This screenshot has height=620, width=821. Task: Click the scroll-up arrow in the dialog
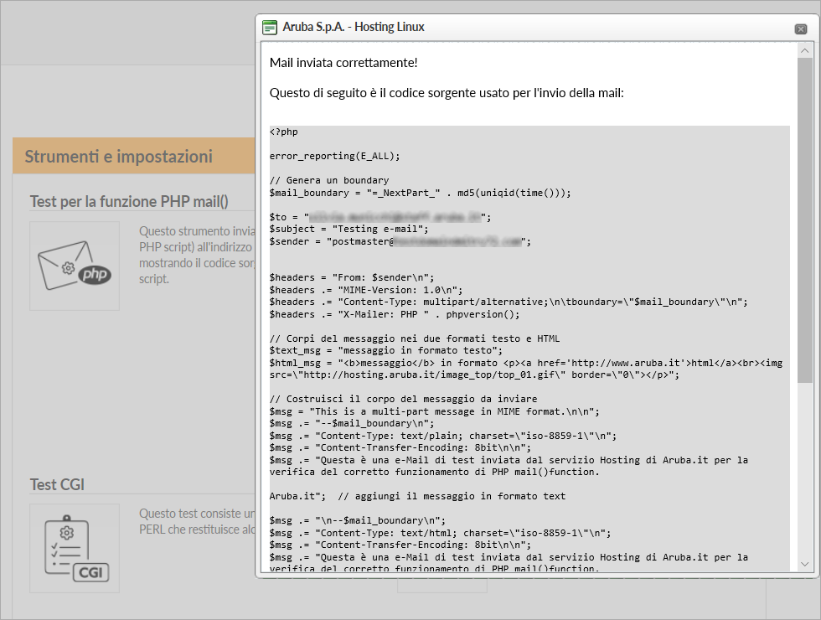805,51
